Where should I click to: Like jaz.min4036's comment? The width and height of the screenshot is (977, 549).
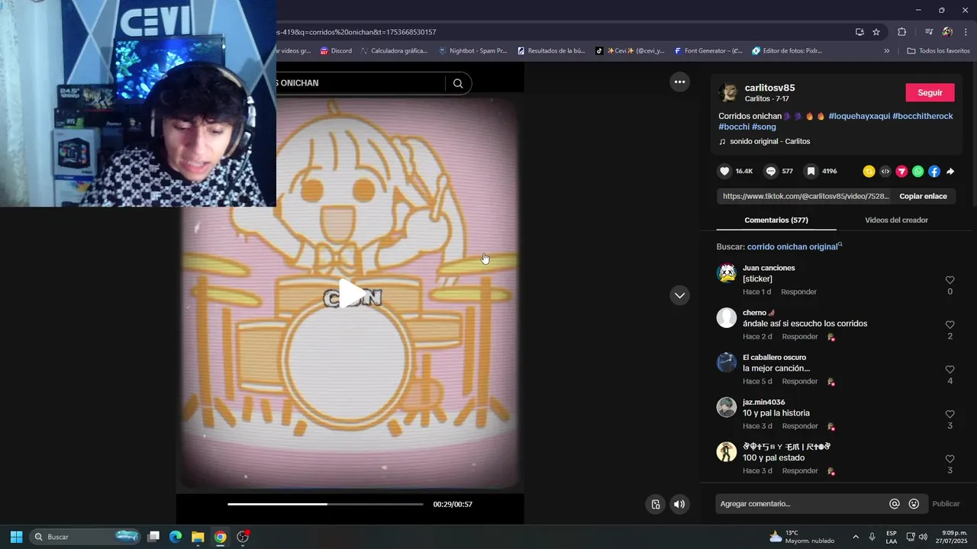pyautogui.click(x=950, y=414)
